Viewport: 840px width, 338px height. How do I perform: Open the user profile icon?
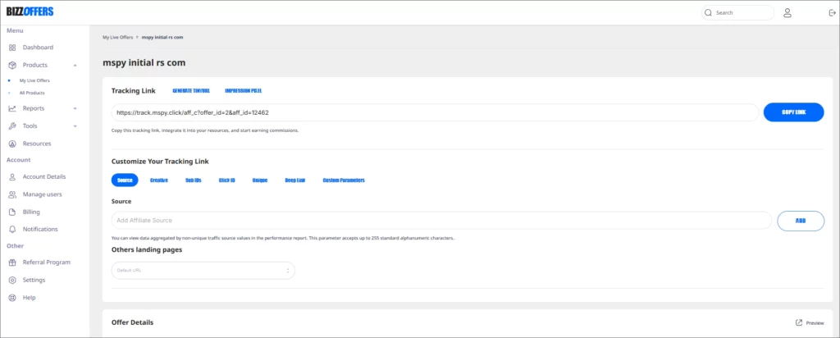(787, 13)
